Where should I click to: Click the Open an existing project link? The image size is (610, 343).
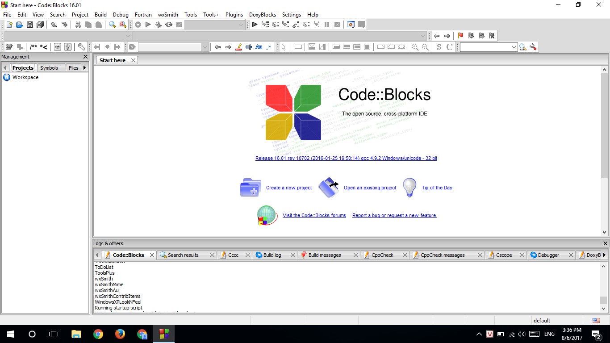(x=370, y=188)
